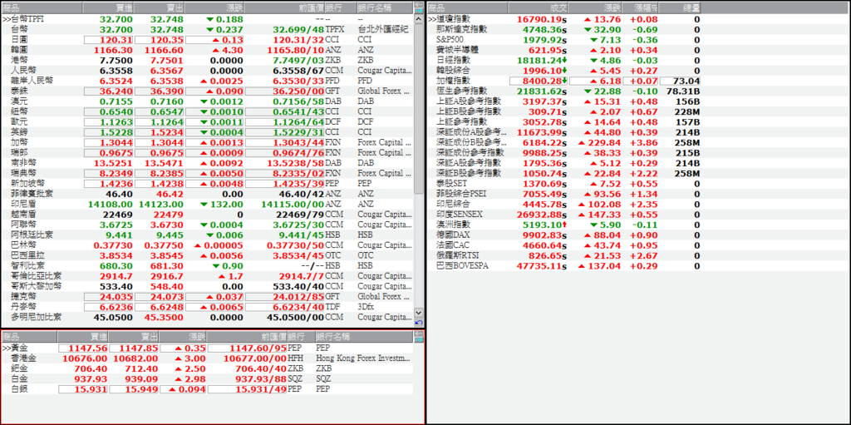
Task: Click the value 14108.00 in the forex list
Action: [x=110, y=205]
